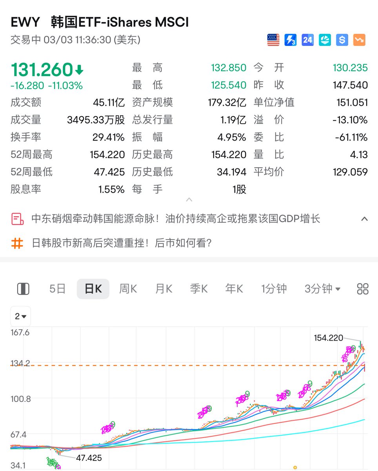Tap the 24-hour trading icon
The image size is (378, 471).
click(x=308, y=40)
